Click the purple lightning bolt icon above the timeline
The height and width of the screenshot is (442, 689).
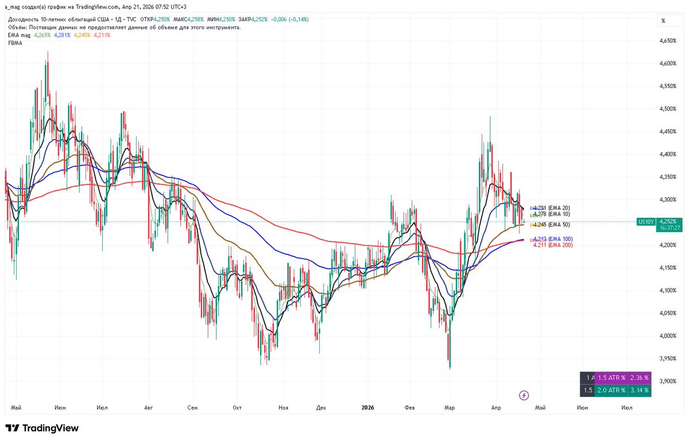click(524, 395)
